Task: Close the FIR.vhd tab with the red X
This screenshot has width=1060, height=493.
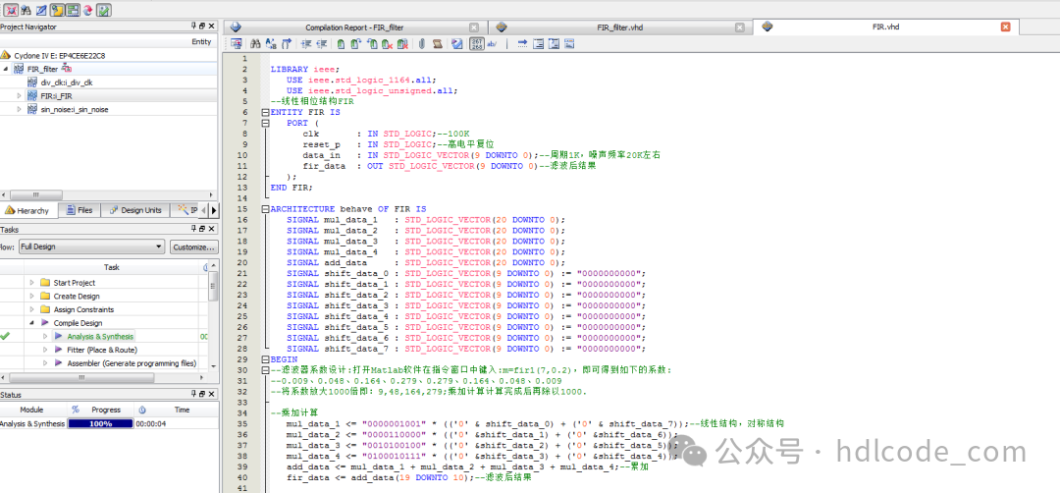Action: (1005, 27)
